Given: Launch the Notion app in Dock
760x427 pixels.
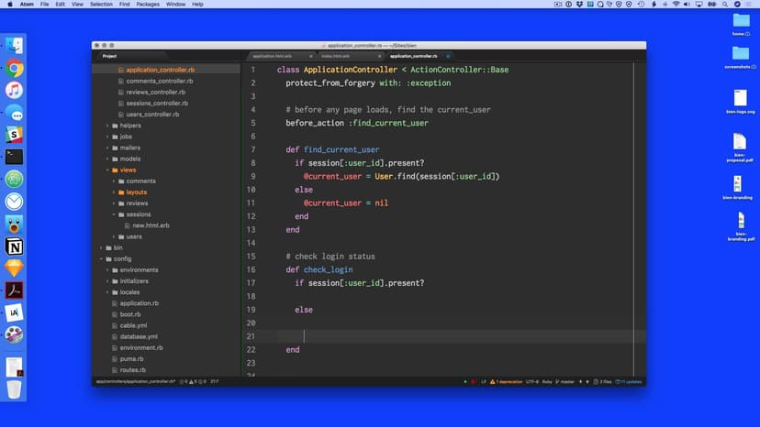Looking at the screenshot, I should pos(14,246).
